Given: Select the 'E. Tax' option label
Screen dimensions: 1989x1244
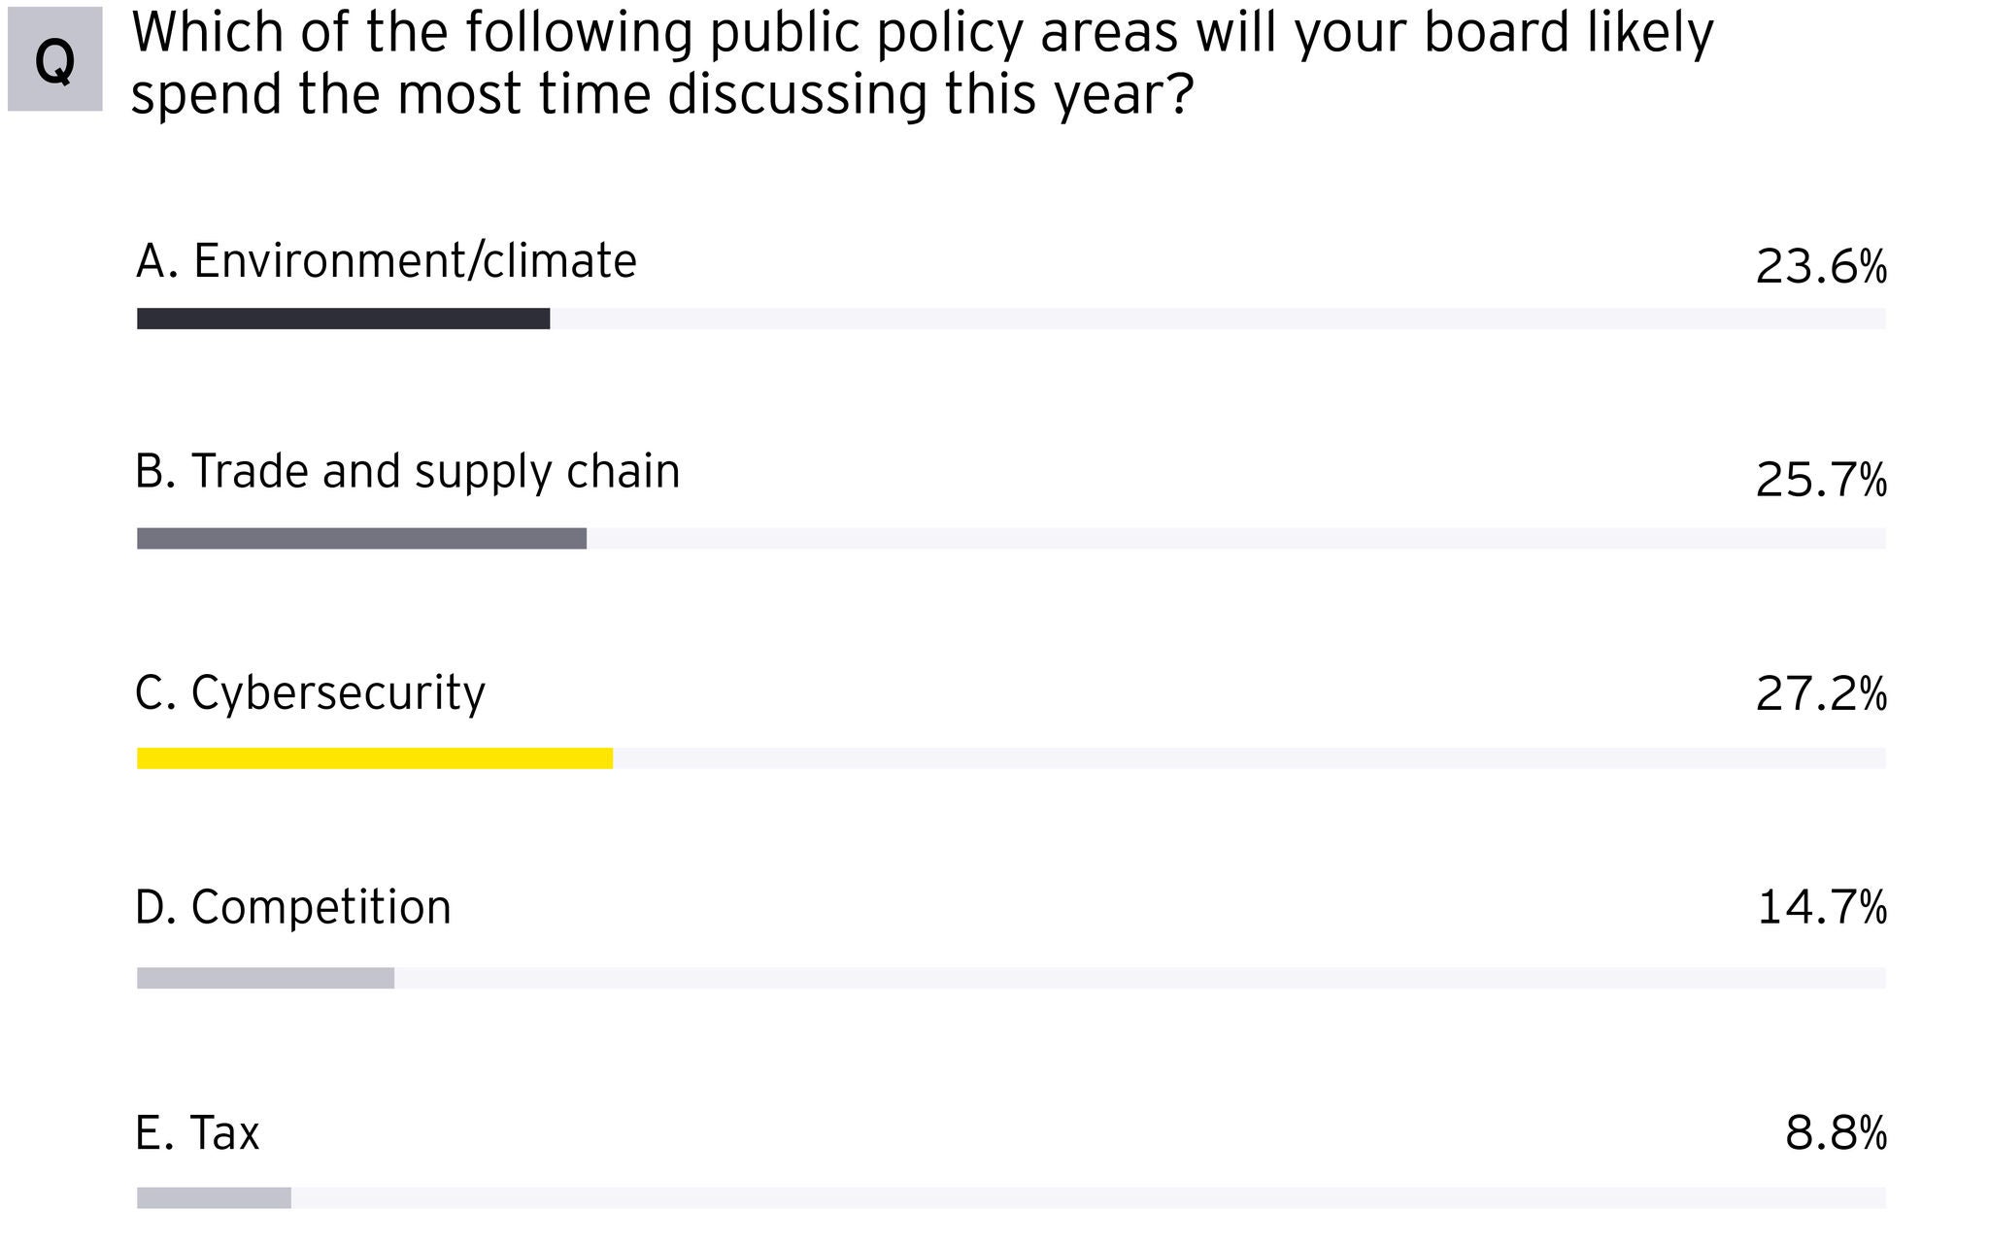Looking at the screenshot, I should [x=198, y=1132].
